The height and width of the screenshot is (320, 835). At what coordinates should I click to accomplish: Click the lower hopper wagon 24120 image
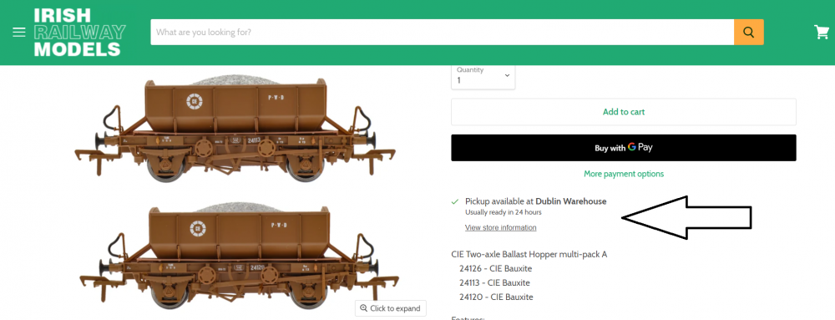coord(239,256)
